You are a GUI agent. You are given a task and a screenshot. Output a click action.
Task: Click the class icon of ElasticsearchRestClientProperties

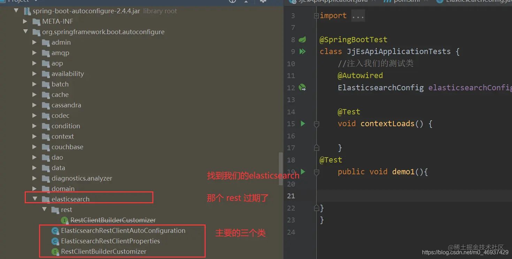[55, 241]
